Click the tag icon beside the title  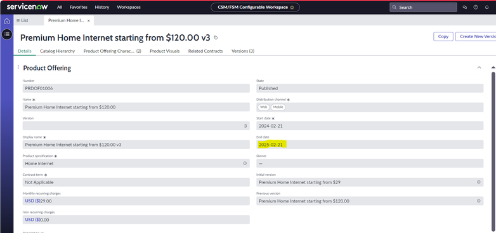(x=216, y=37)
